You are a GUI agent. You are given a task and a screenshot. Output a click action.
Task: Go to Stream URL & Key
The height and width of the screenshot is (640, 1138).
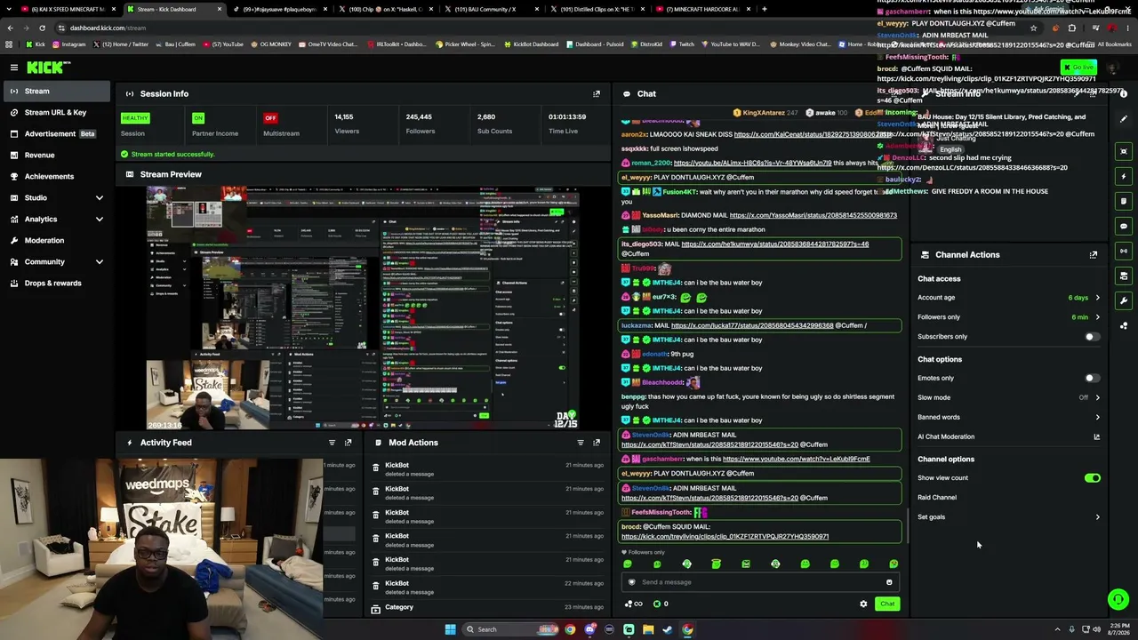pos(55,112)
